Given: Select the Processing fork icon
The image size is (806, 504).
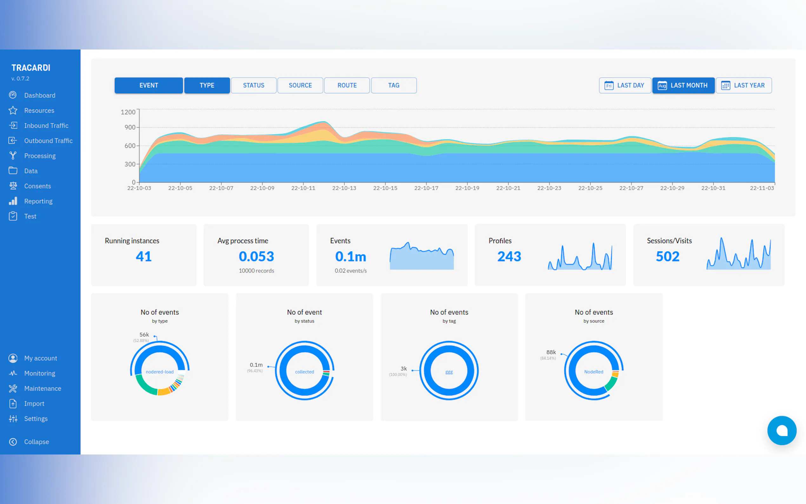Looking at the screenshot, I should (x=13, y=156).
